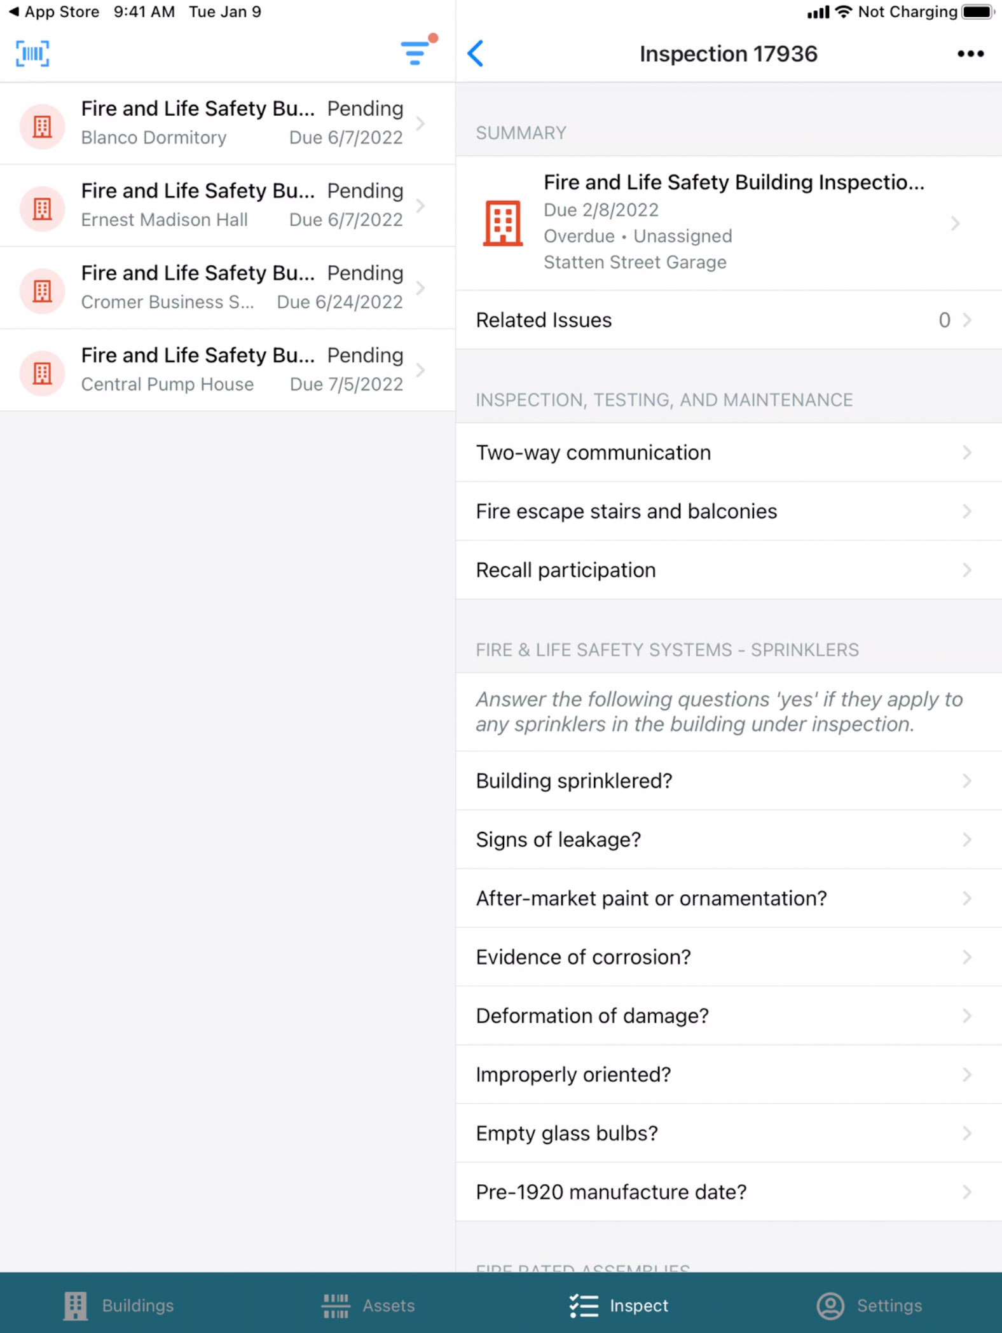Open the Building sprinklered? question
This screenshot has width=1002, height=1333.
728,781
